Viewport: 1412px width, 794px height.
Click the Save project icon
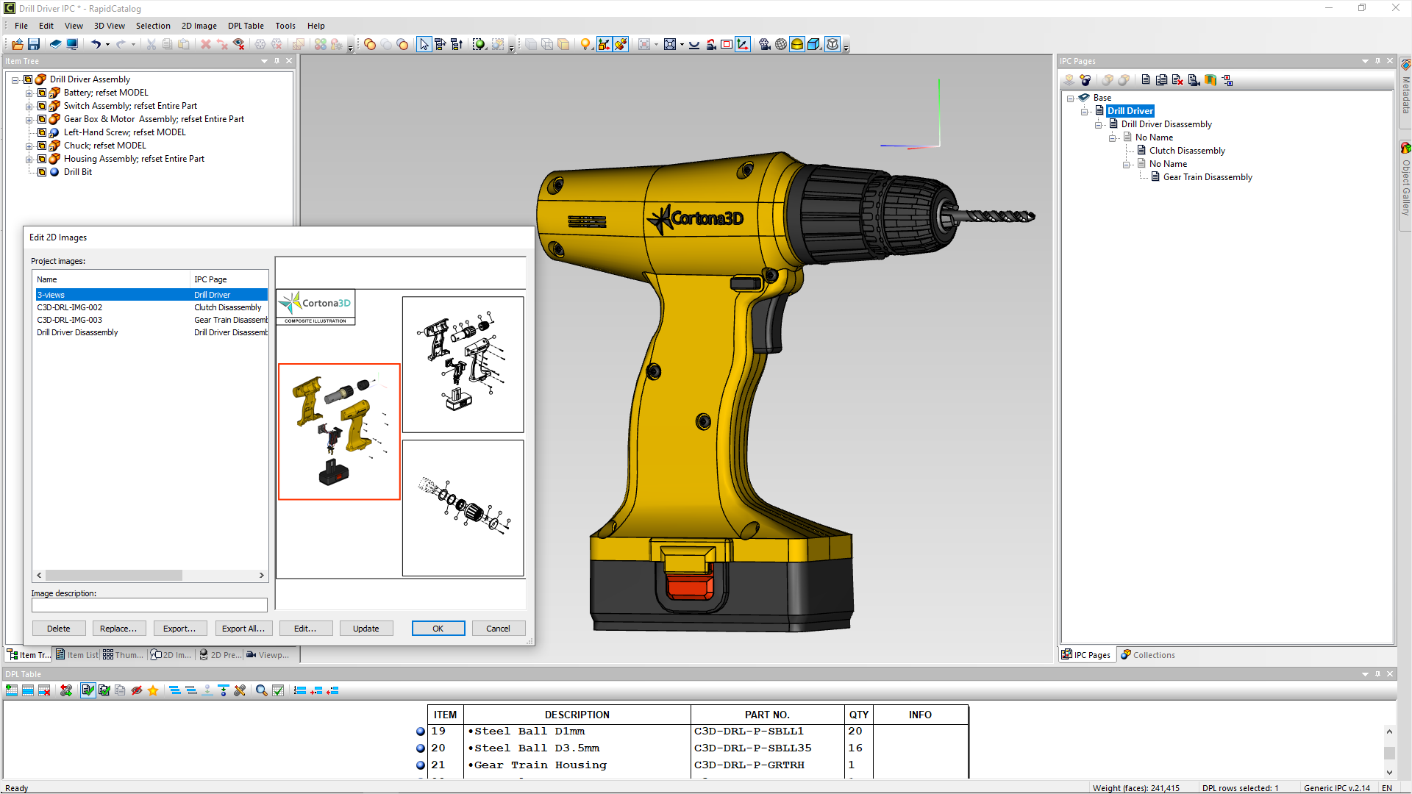point(34,44)
